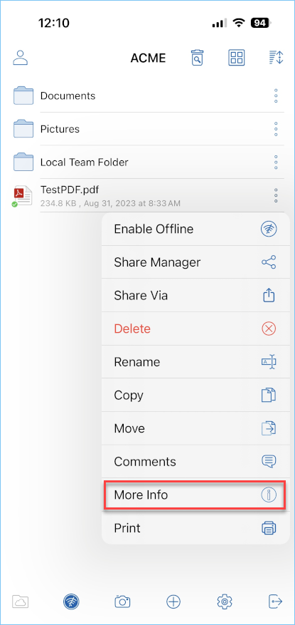Choose Rename from the menu
Viewport: 295px width, 625px height.
click(195, 362)
